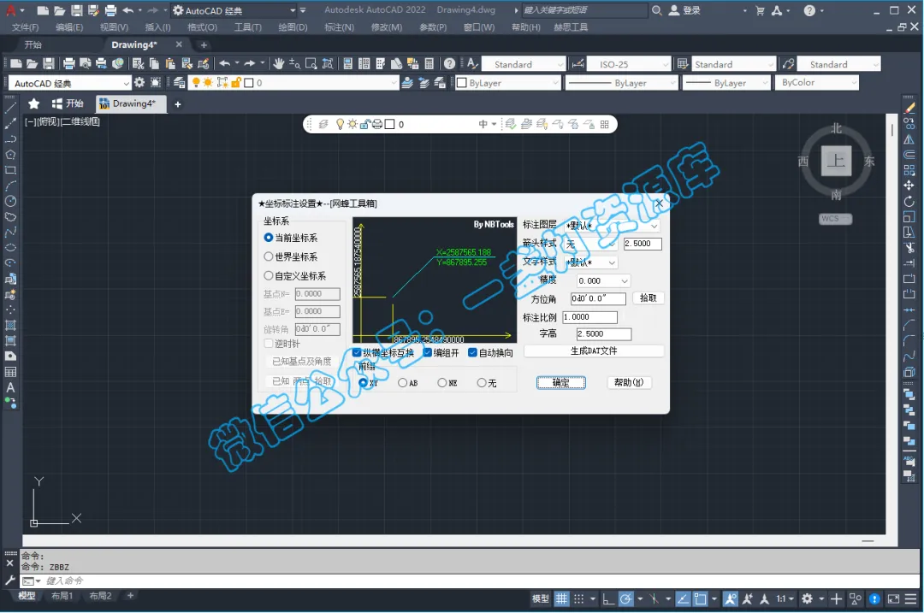Viewport: 924px width, 613px height.
Task: Open the AutoCAD 经典 workspace dropdown
Action: 69,83
